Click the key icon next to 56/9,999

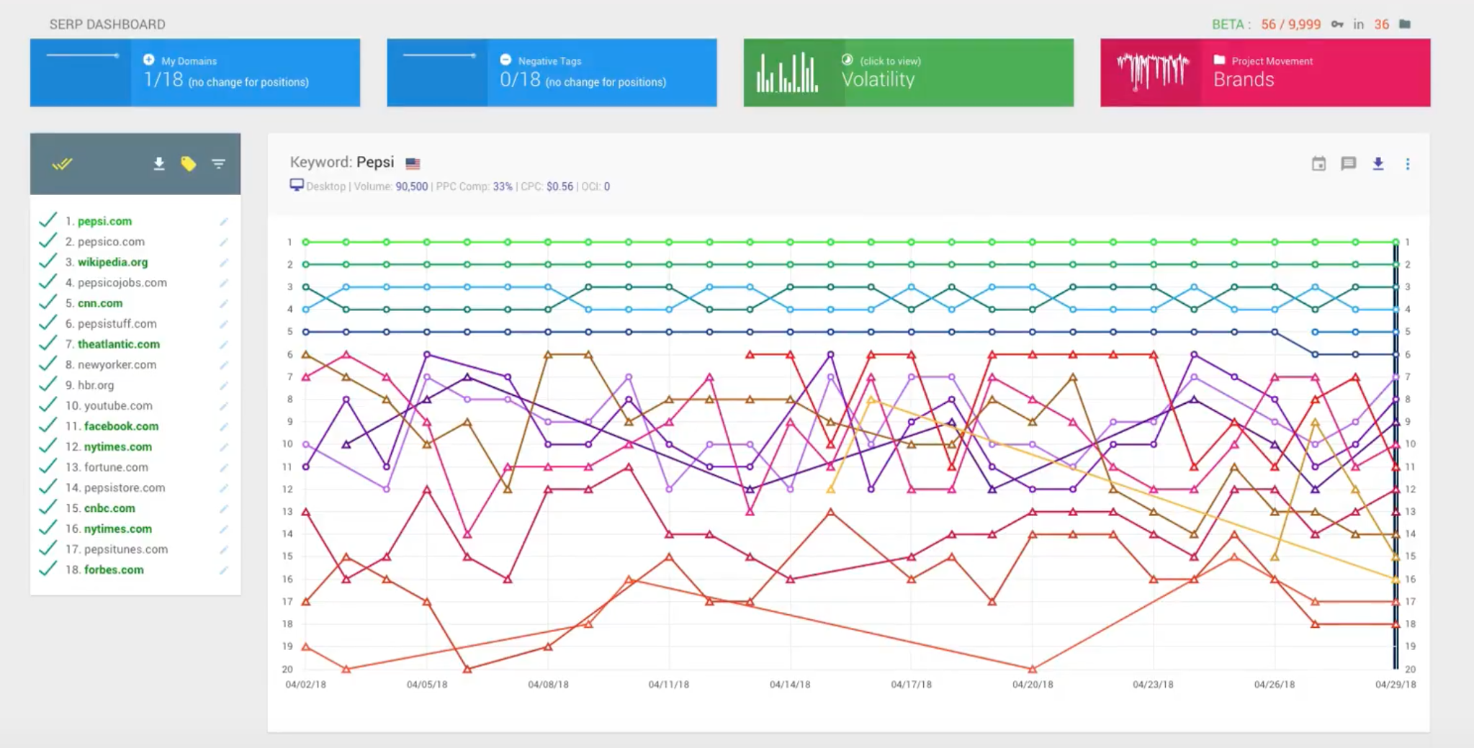click(1337, 24)
